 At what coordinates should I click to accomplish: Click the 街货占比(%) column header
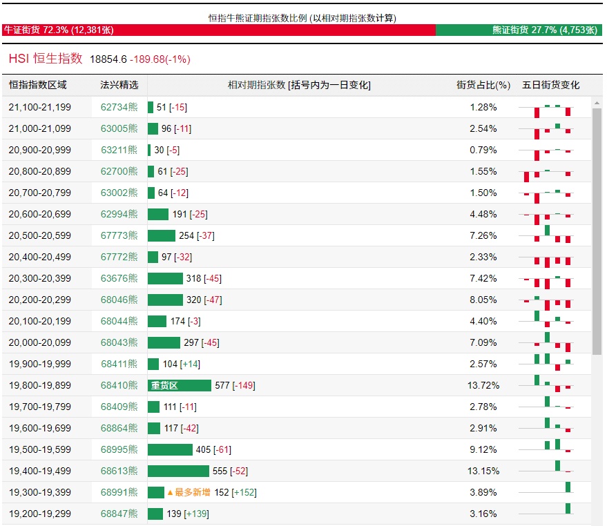(483, 85)
